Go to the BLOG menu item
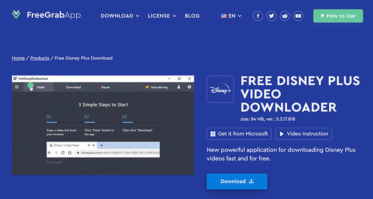Image resolution: width=373 pixels, height=199 pixels. click(x=192, y=16)
